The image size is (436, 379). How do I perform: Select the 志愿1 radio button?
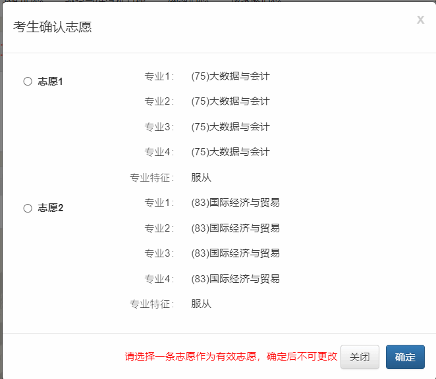pyautogui.click(x=28, y=82)
